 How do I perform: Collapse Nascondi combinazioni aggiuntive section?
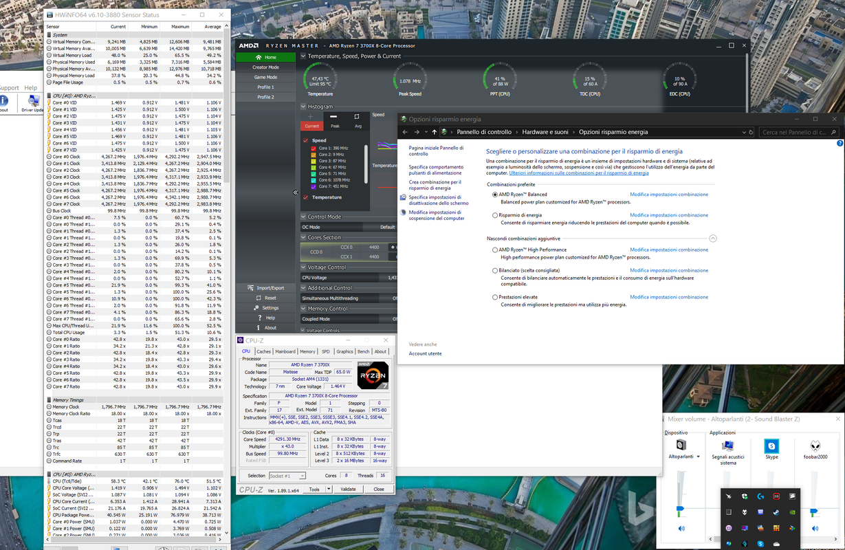tap(713, 239)
